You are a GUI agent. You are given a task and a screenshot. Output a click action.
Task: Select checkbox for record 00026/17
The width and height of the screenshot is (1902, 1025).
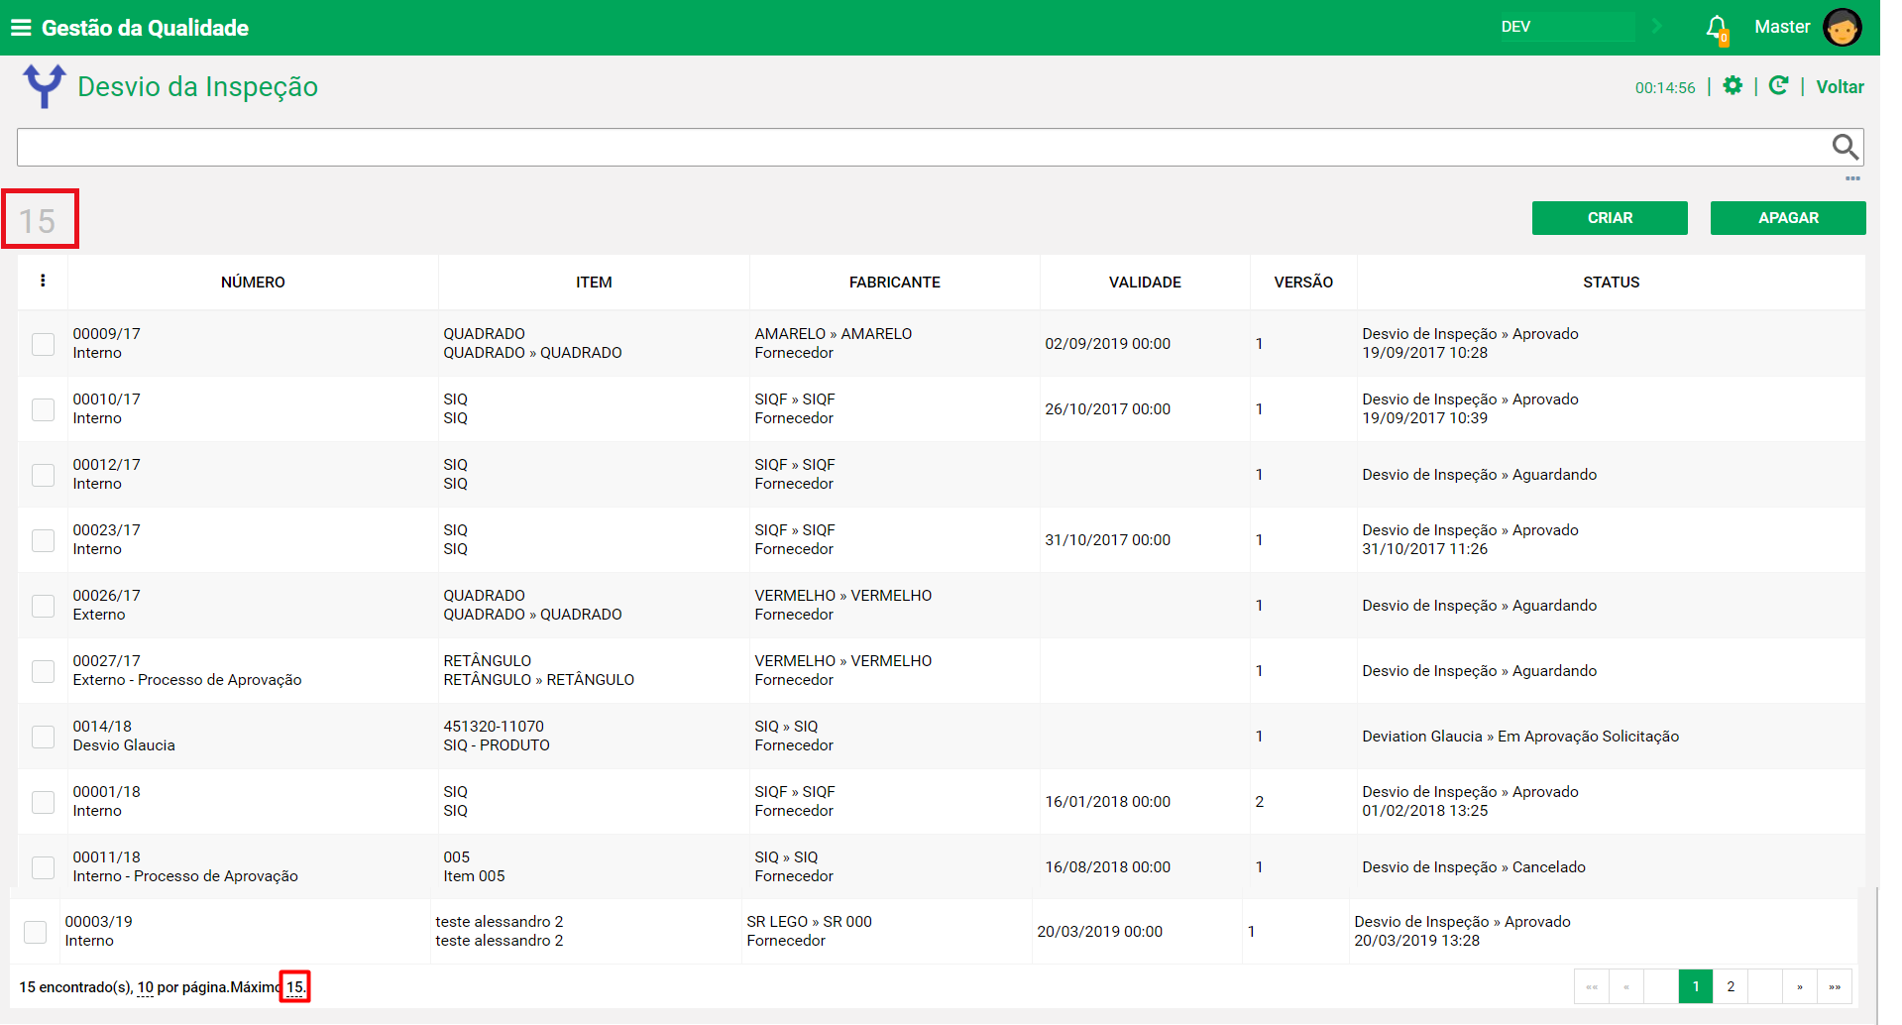[43, 606]
